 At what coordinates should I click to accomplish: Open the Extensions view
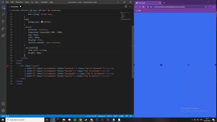coord(3,35)
